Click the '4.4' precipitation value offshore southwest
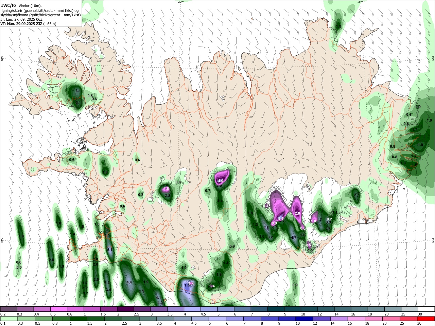This screenshot has width=435, height=326. pyautogui.click(x=129, y=282)
